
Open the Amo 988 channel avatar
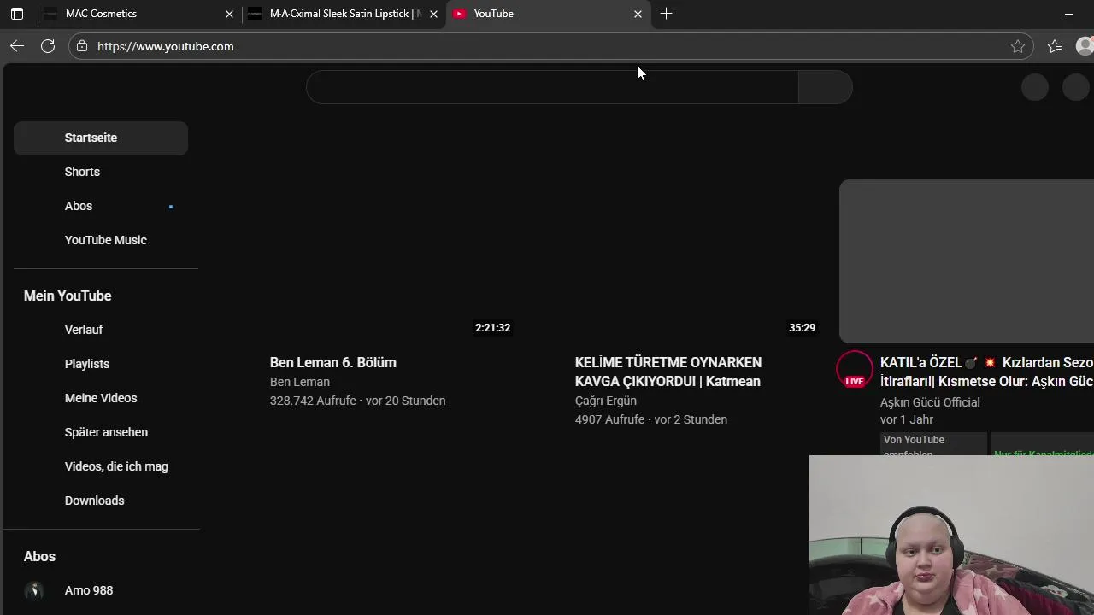pos(34,590)
